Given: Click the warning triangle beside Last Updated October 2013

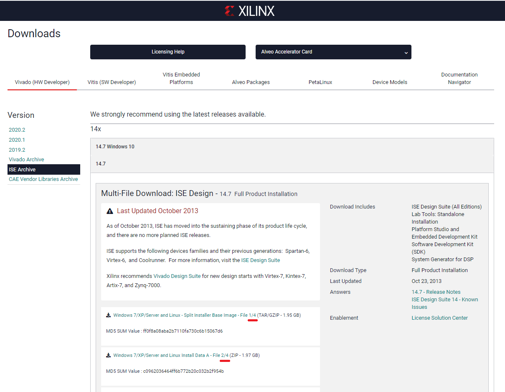Looking at the screenshot, I should tap(110, 211).
